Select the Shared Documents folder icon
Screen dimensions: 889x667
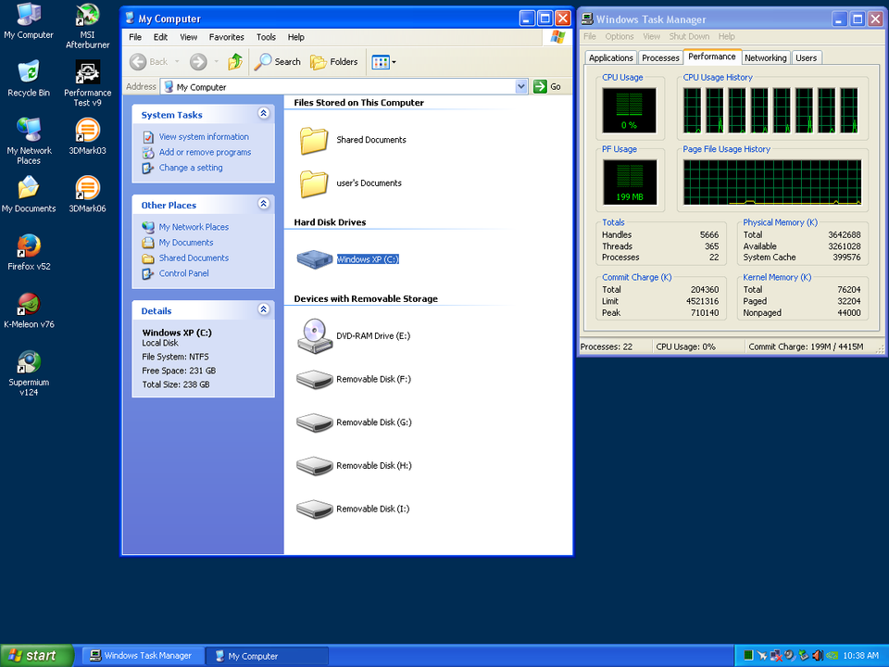(x=314, y=140)
